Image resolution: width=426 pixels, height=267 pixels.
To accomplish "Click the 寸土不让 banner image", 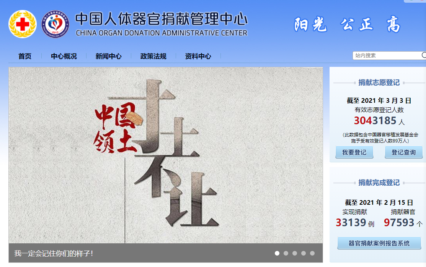I will point(165,155).
